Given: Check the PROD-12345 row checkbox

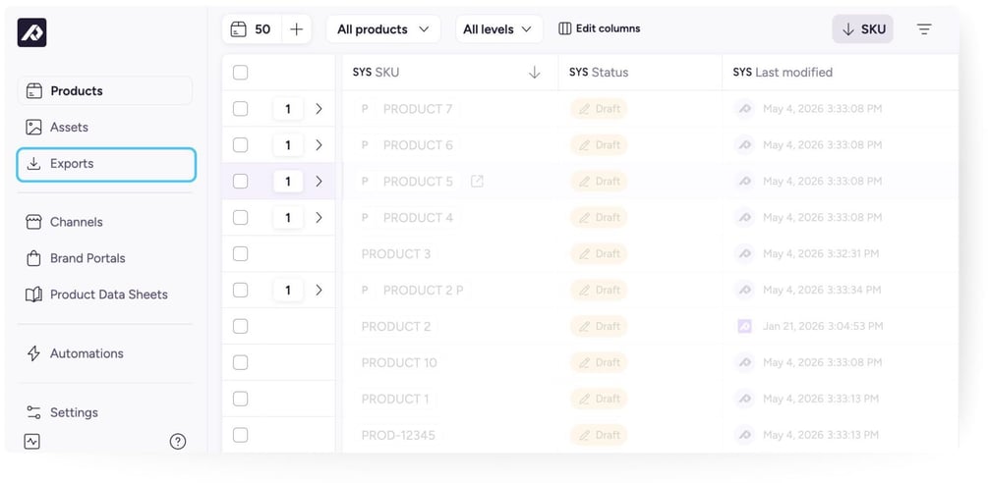Looking at the screenshot, I should click(x=240, y=435).
